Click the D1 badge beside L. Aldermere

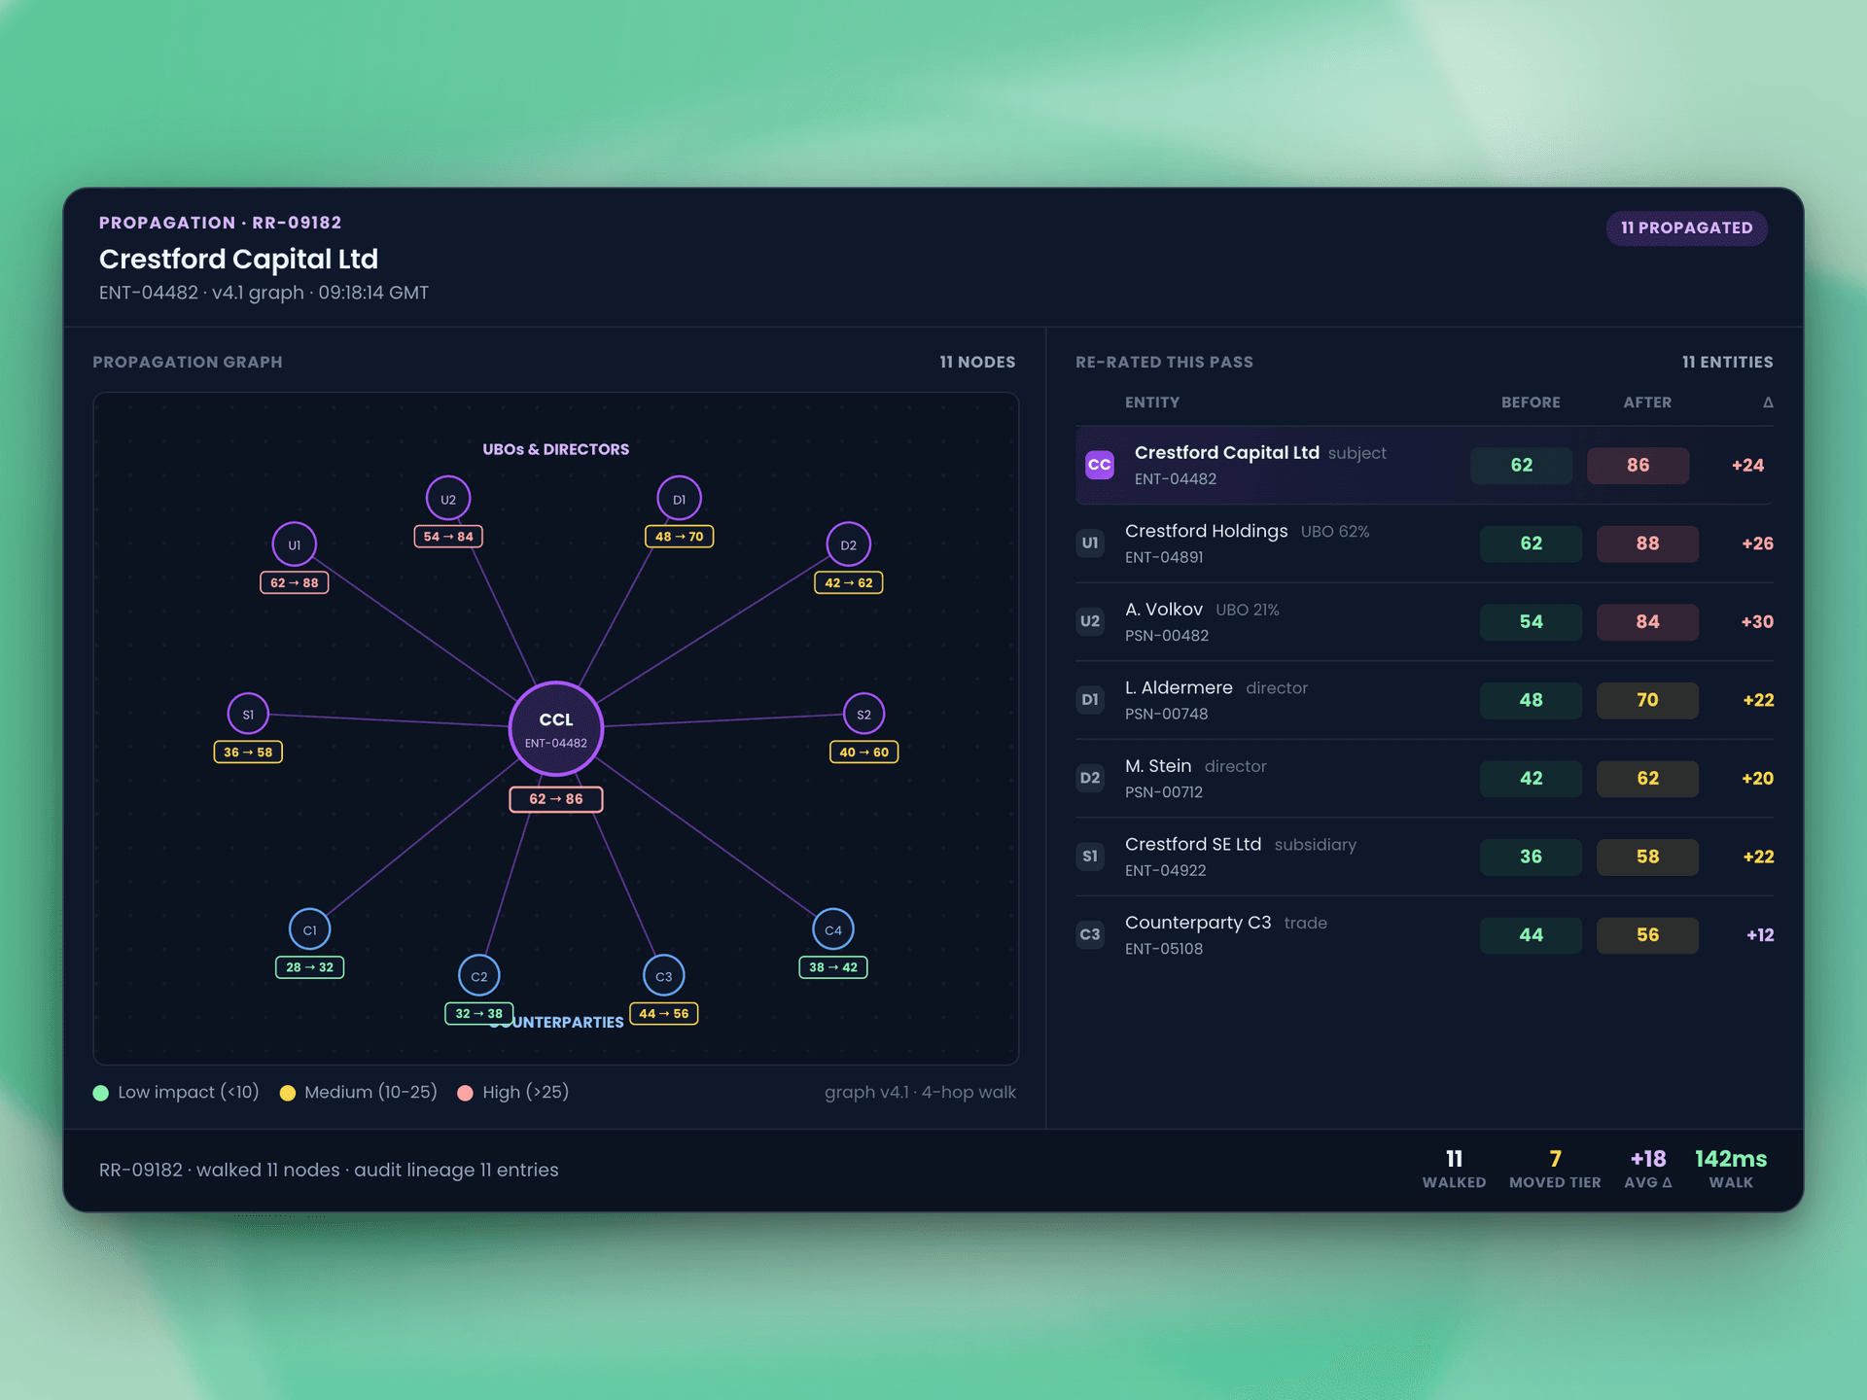[x=1090, y=699]
